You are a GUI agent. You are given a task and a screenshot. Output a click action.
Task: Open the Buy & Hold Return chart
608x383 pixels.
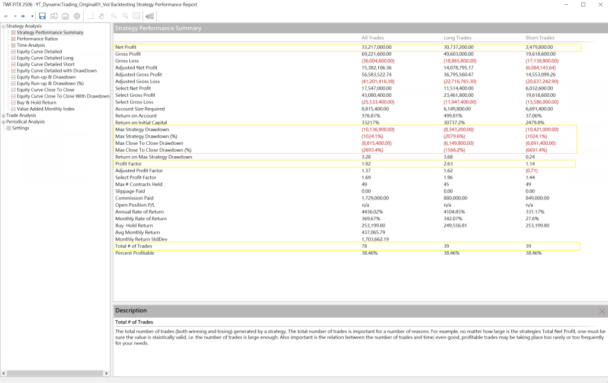[x=36, y=103]
